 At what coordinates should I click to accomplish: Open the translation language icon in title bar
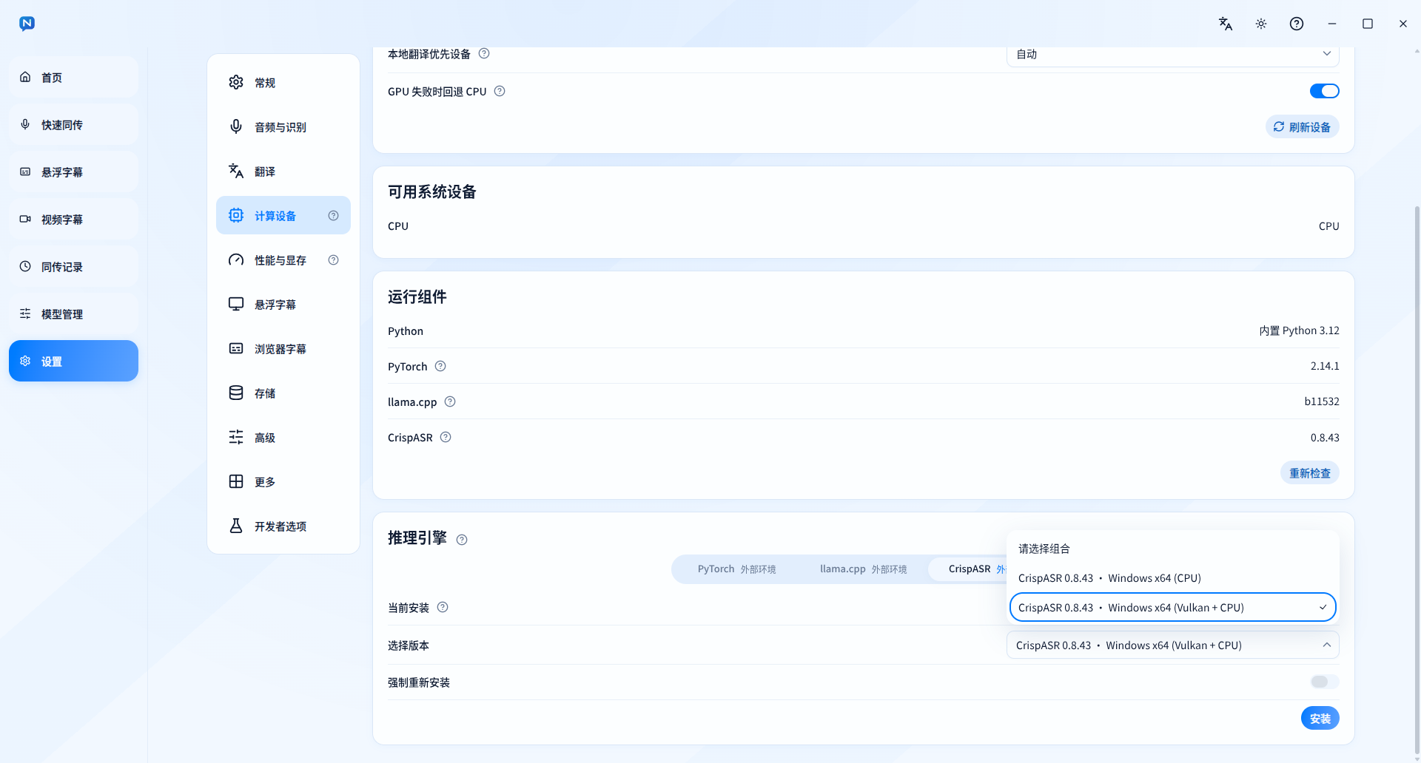pos(1226,24)
